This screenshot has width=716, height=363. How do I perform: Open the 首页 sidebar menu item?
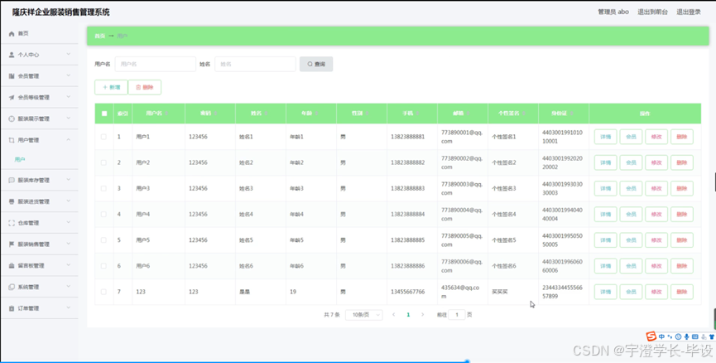click(x=39, y=33)
